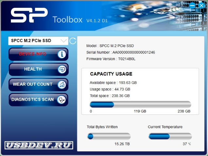The height and width of the screenshot is (156, 208).
Task: Click the SP logo in the header
Action: click(x=29, y=15)
